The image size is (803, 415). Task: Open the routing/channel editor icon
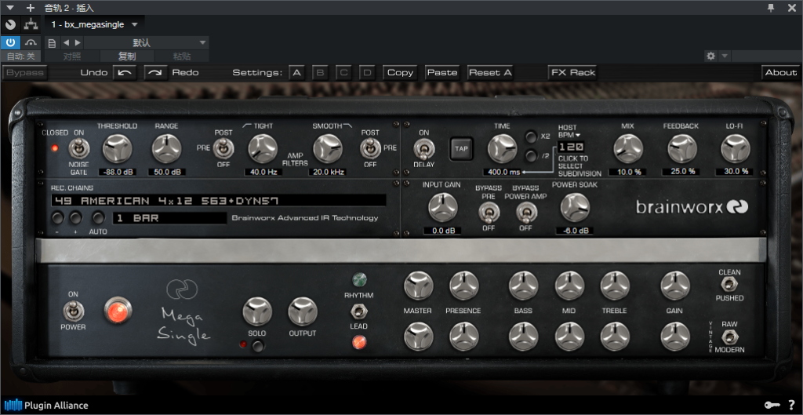31,24
